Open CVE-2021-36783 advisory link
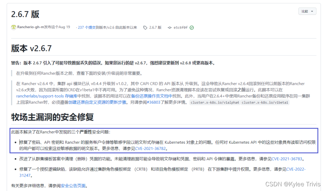 click(287, 159)
